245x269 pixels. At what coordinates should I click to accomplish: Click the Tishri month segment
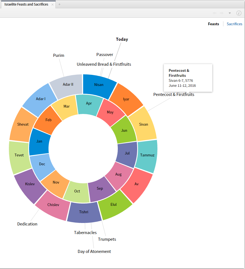(x=84, y=212)
